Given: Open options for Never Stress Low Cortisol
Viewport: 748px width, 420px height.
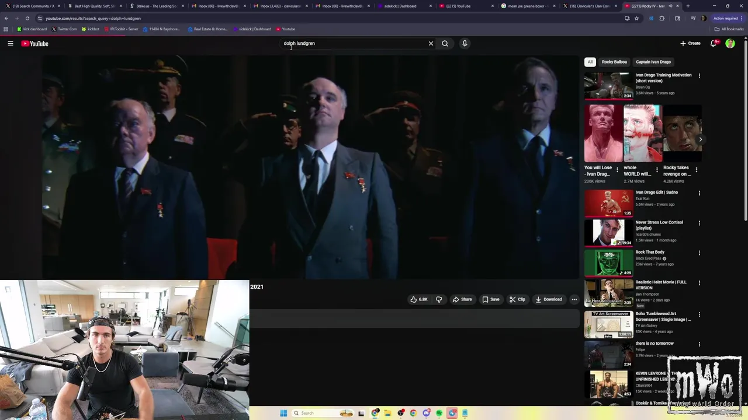Looking at the screenshot, I should coord(699,223).
